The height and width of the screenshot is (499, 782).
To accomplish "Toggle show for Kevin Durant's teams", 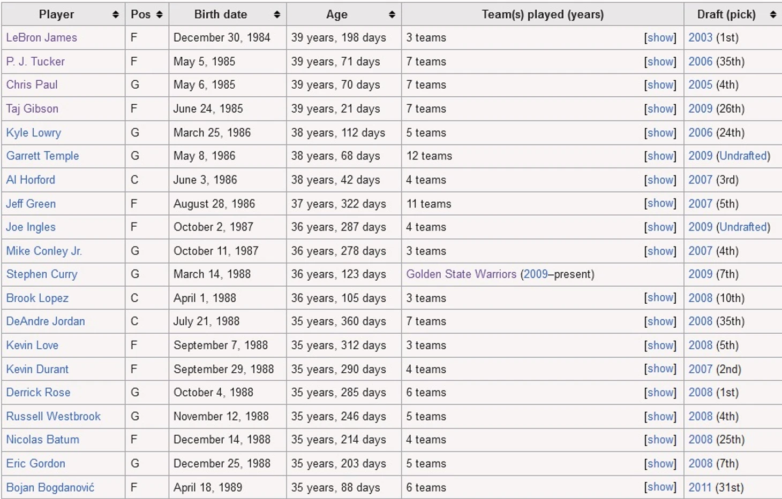I will point(660,369).
